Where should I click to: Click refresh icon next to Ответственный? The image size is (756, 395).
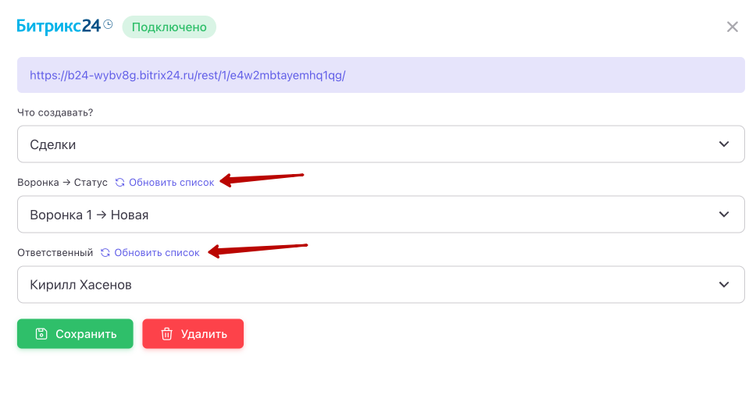[105, 253]
